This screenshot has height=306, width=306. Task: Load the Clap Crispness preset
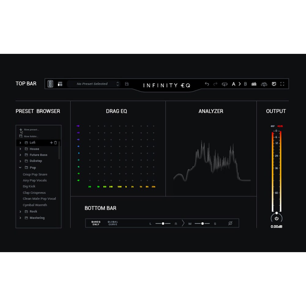[34, 193]
